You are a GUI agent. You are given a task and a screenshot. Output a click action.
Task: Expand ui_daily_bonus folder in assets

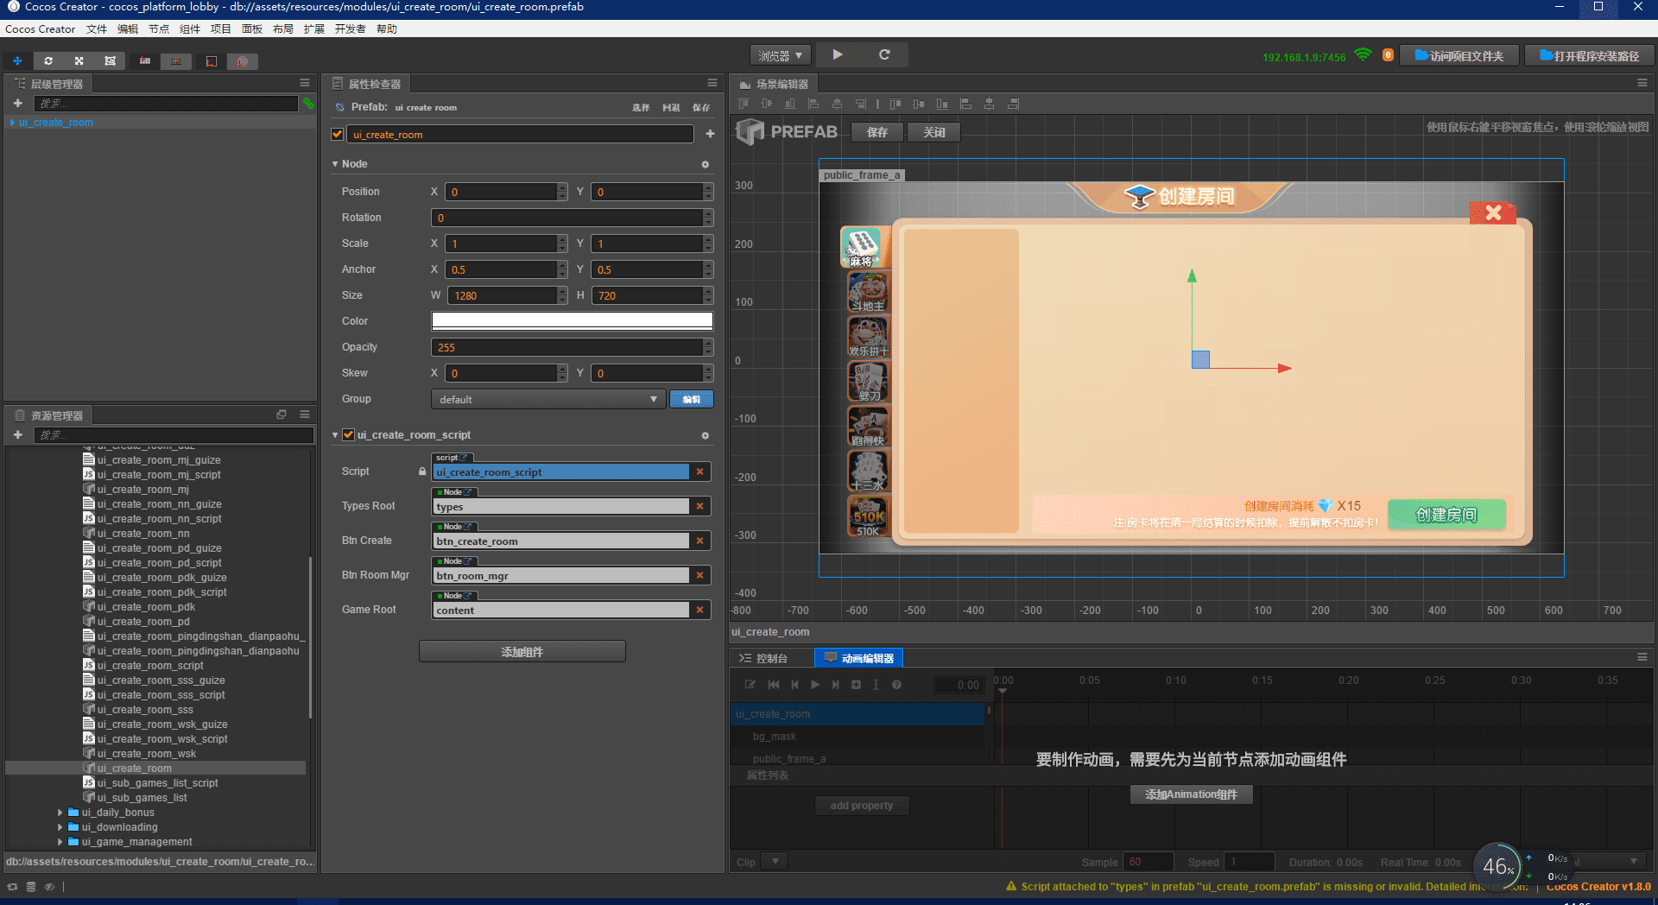point(60,813)
